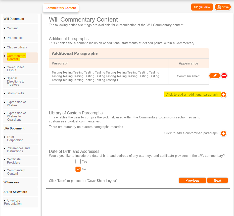Select the Commentary Content tab at top
234x216 pixels.
pos(61,8)
